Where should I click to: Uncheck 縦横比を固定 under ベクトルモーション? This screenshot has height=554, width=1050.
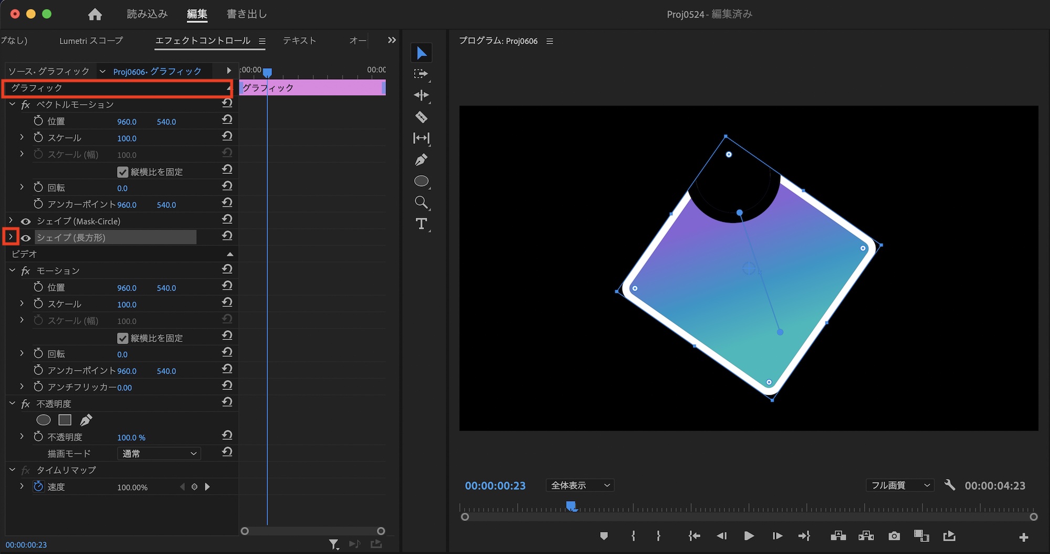pos(123,172)
